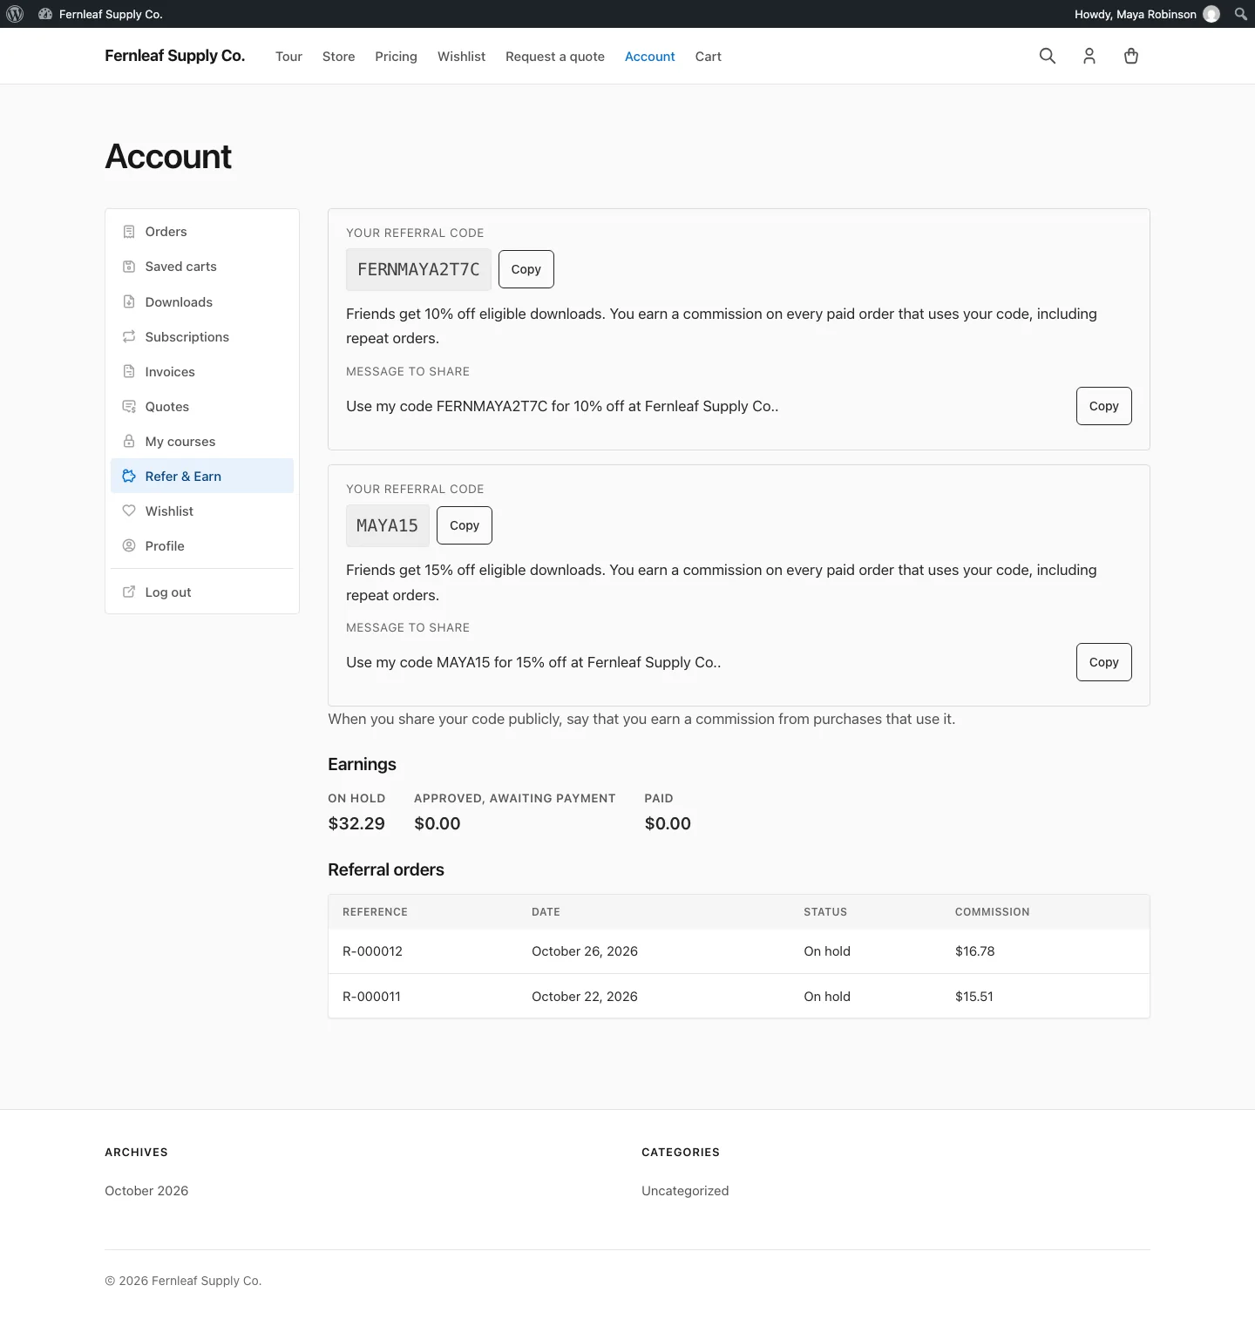Click the Fernleaf Supply Co. admin bar link
The image size is (1255, 1319).
(111, 14)
